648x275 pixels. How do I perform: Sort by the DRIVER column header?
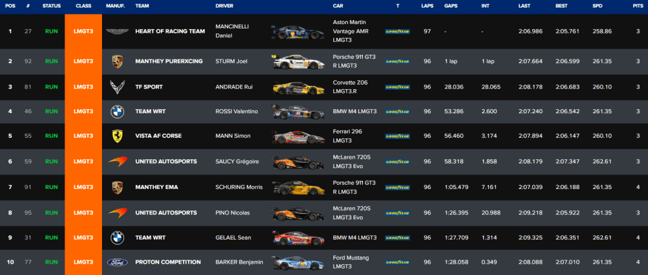224,6
